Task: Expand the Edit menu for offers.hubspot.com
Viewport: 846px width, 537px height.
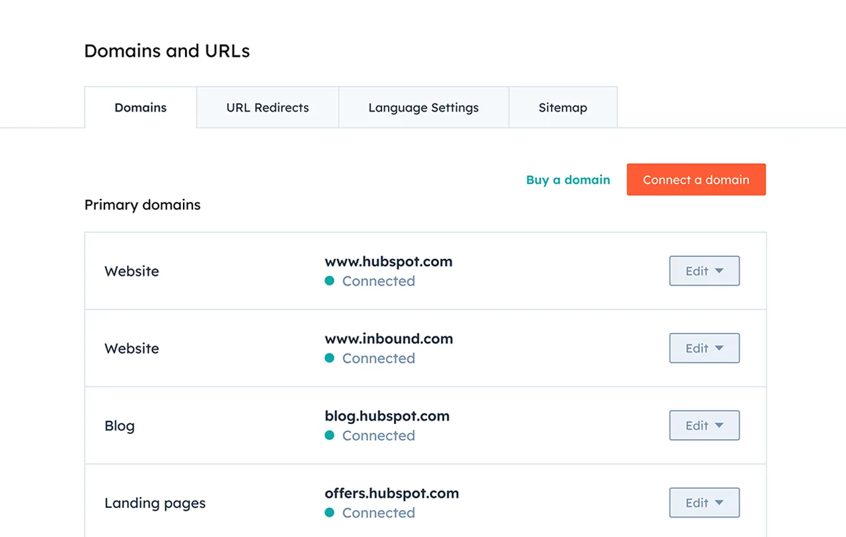Action: [704, 503]
